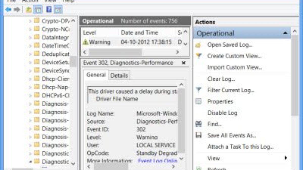Click the Dhcp-Nap folder icon
Image resolution: width=303 pixels, height=170 pixels.
pos(37,87)
